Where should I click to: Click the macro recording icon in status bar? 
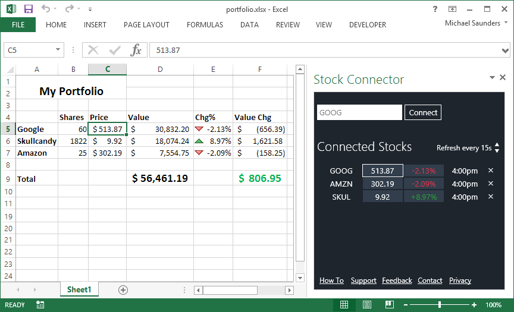[x=40, y=305]
